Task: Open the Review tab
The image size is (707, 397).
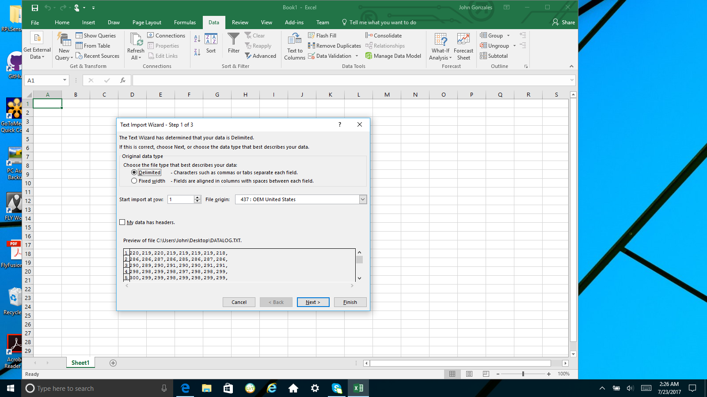Action: tap(240, 22)
